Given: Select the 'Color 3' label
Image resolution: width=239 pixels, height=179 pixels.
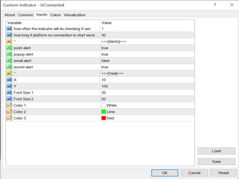Looking at the screenshot, I should click(x=20, y=118).
